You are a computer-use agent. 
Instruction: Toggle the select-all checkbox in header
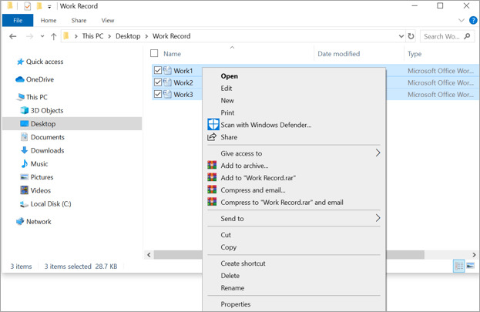click(x=154, y=54)
